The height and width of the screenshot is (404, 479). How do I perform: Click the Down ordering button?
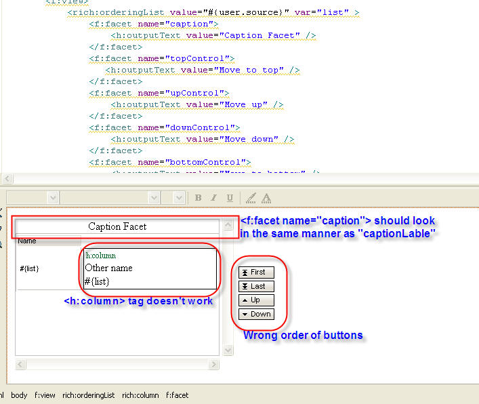(256, 314)
